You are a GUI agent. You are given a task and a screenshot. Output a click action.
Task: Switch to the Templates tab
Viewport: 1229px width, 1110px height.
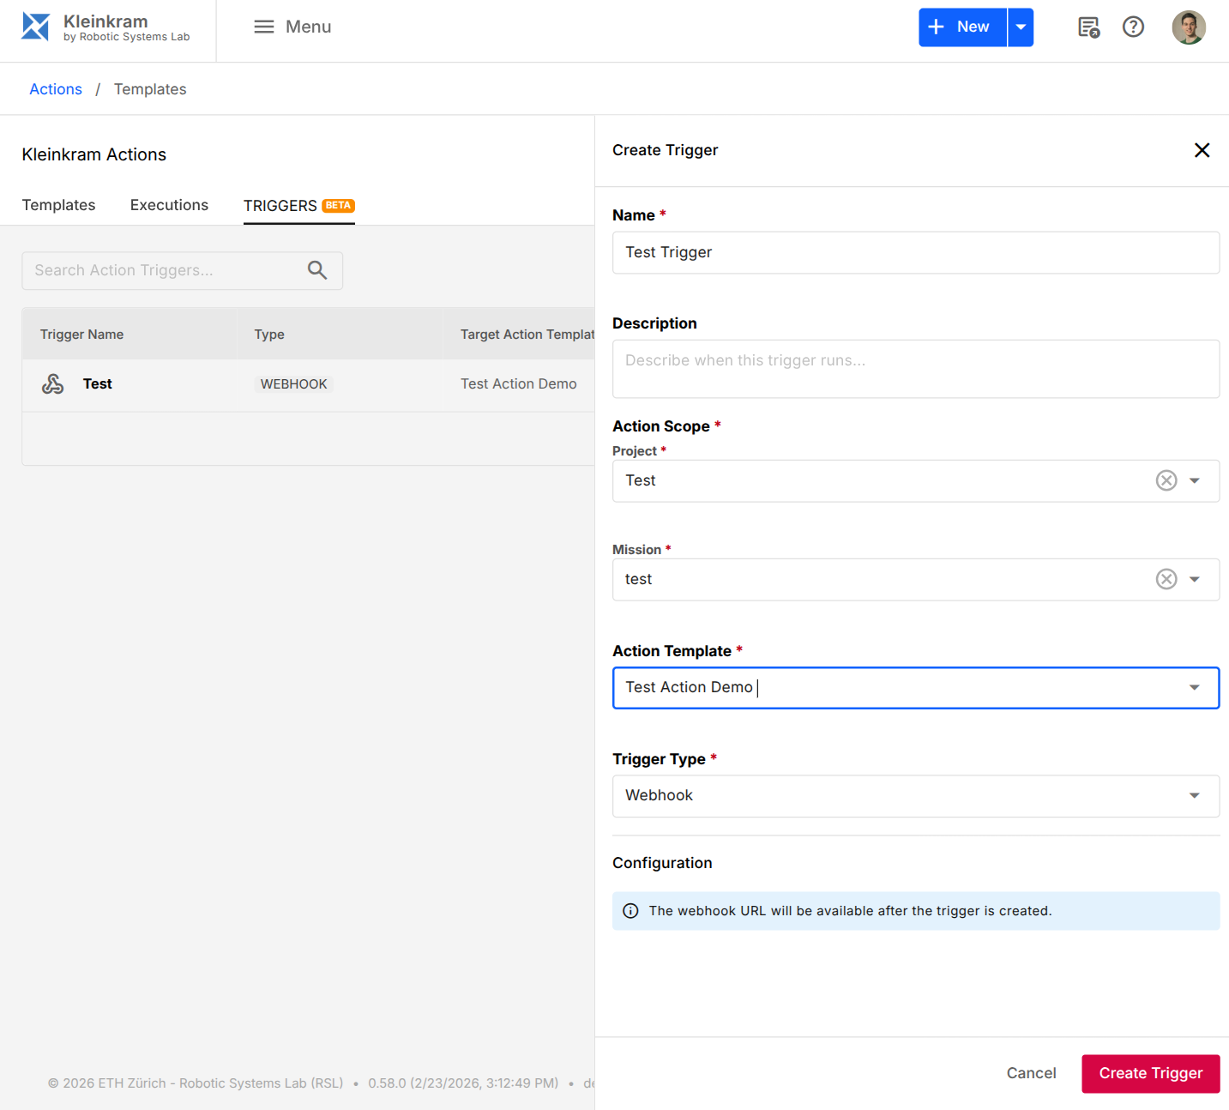pyautogui.click(x=58, y=205)
